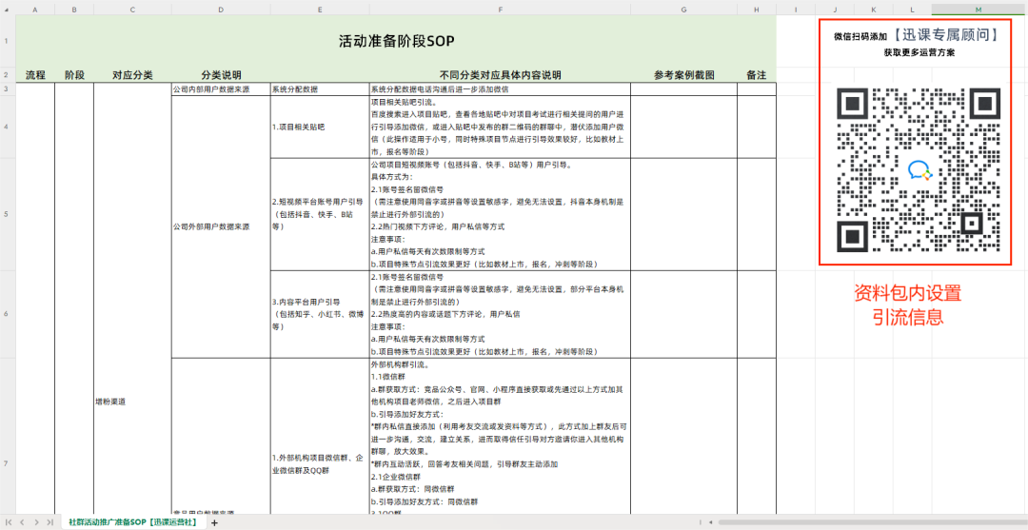
Task: Select column H header
Action: pyautogui.click(x=757, y=10)
